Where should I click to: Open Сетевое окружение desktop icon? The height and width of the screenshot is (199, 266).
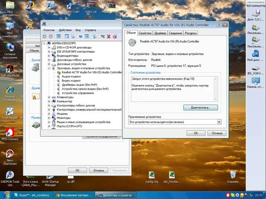(10, 51)
